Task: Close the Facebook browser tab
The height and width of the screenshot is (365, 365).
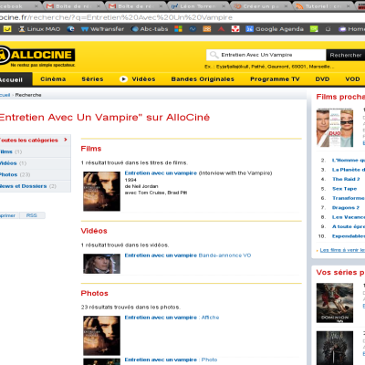Action: (36, 6)
